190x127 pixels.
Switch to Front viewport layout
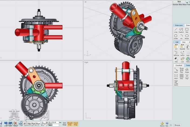click(x=33, y=124)
